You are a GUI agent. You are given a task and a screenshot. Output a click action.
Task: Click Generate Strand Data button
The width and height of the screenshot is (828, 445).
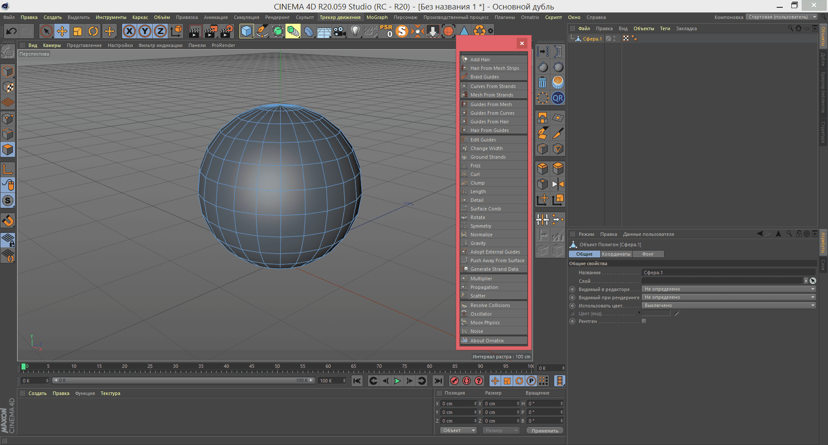[x=494, y=269]
